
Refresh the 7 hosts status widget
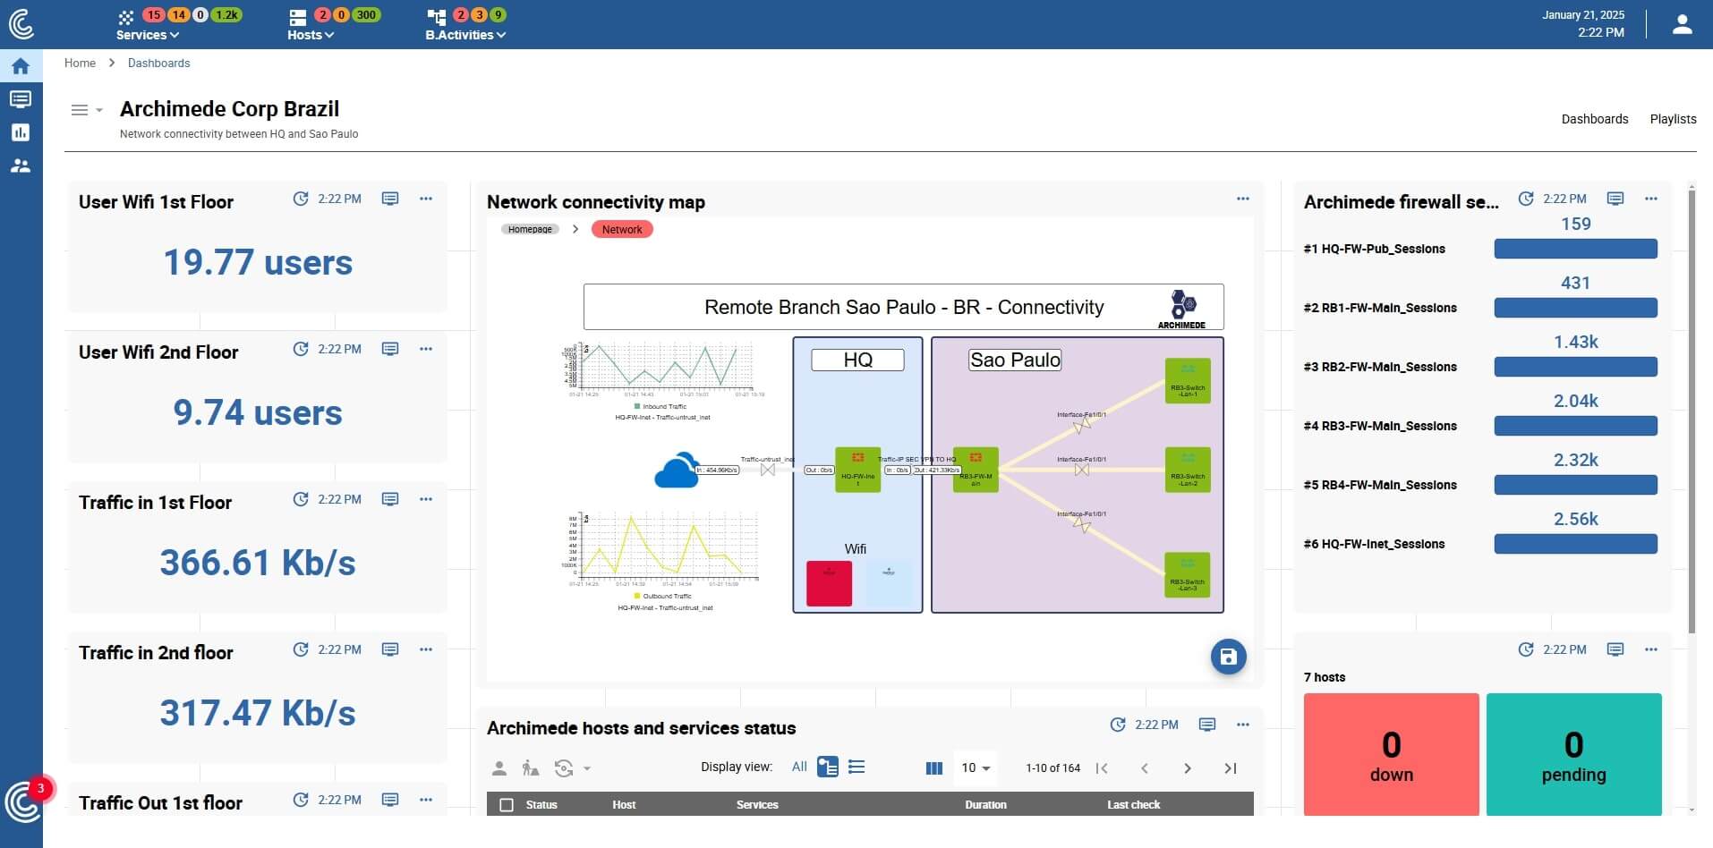pos(1526,649)
